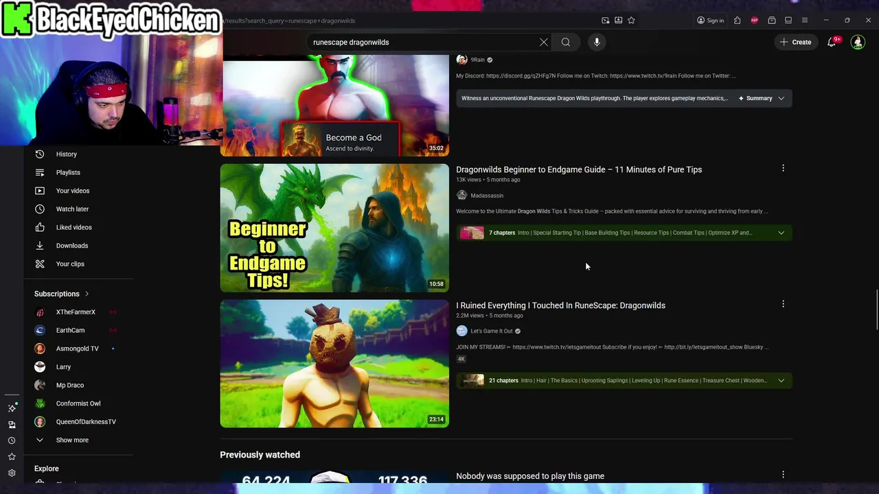The image size is (879, 494).
Task: Open I Ruined Everything I Touched title
Action: (x=560, y=305)
